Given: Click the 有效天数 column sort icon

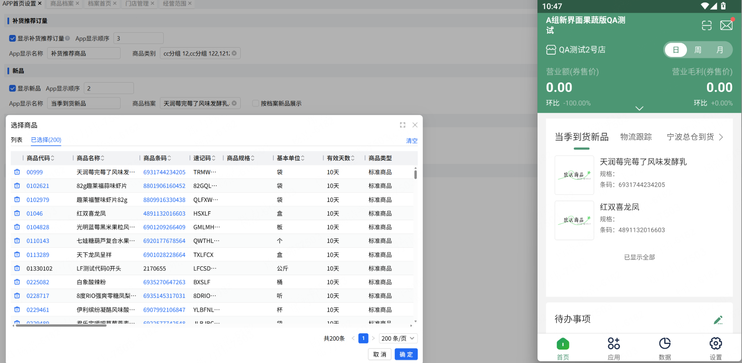Looking at the screenshot, I should click(x=353, y=158).
